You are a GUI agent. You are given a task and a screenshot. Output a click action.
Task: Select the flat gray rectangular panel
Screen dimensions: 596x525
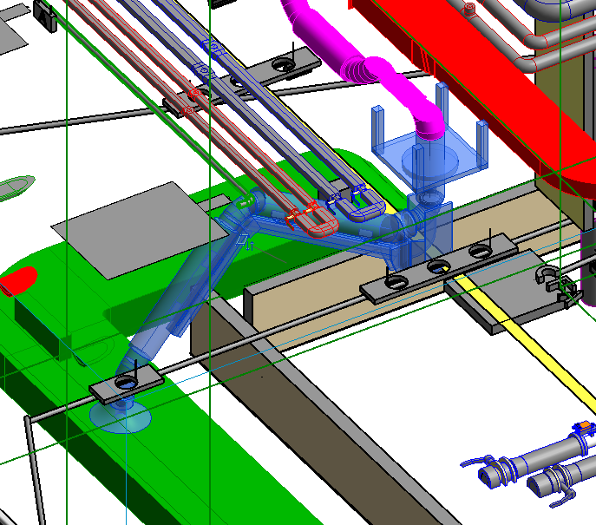(139, 231)
